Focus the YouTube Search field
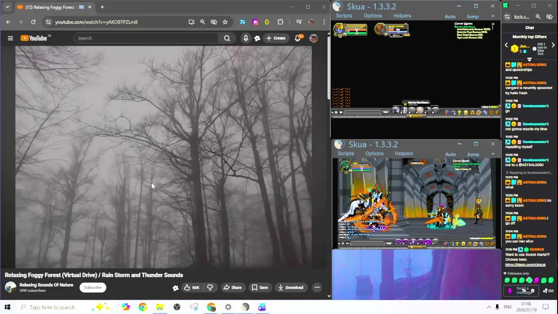This screenshot has height=314, width=558. (146, 38)
